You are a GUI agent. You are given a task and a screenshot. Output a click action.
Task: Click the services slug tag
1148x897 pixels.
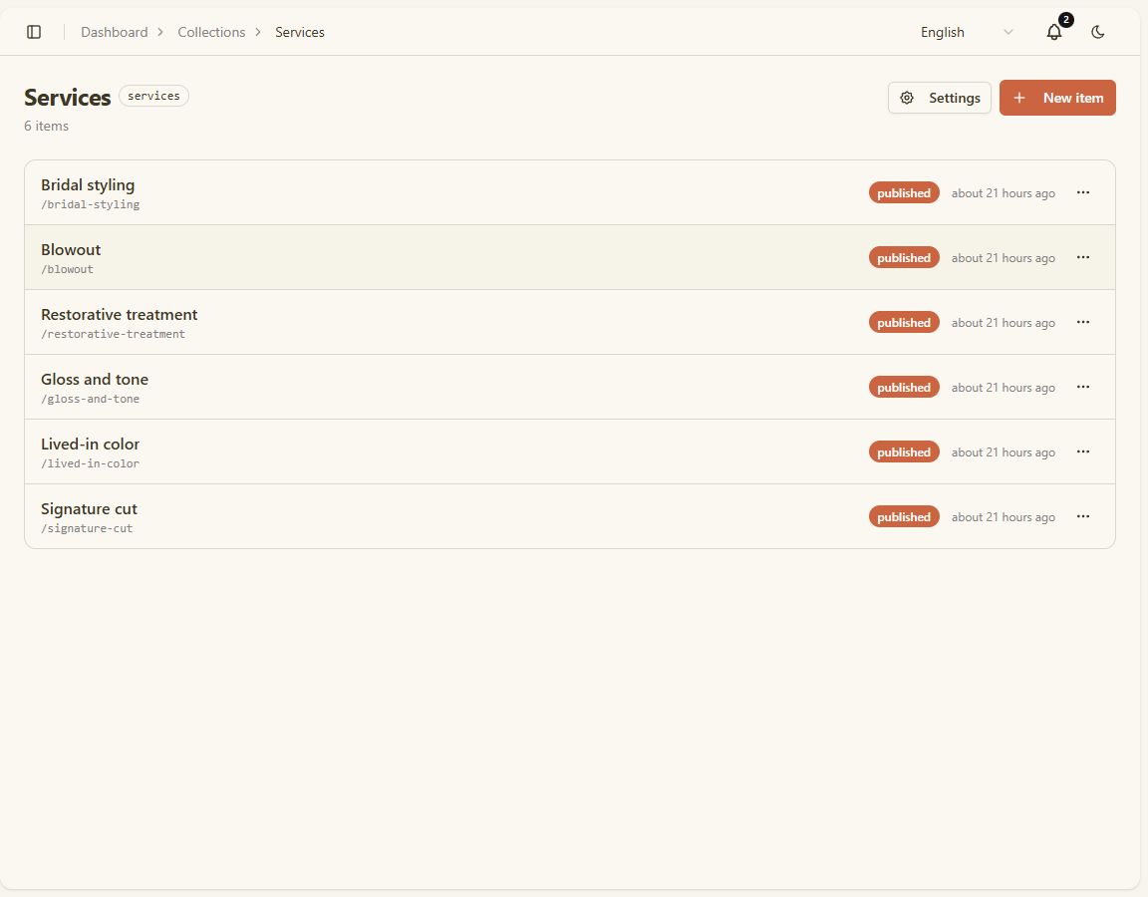point(153,96)
